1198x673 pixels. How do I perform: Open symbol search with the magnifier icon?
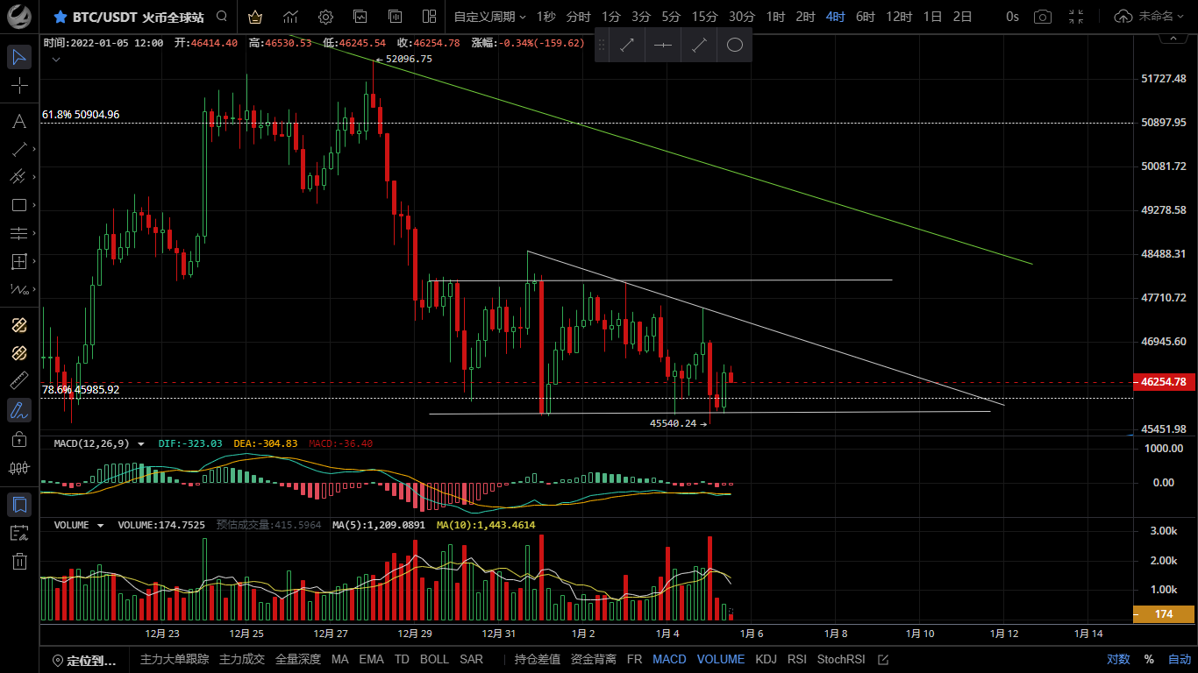point(222,17)
